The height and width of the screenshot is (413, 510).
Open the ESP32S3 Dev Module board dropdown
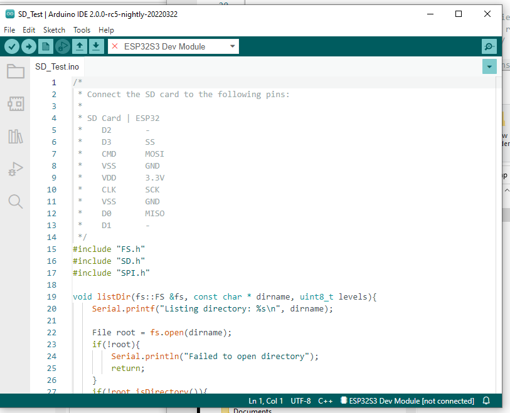(x=173, y=46)
